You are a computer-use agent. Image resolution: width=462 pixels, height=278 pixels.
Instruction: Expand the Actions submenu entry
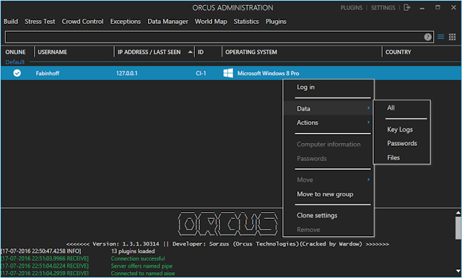[x=328, y=123]
